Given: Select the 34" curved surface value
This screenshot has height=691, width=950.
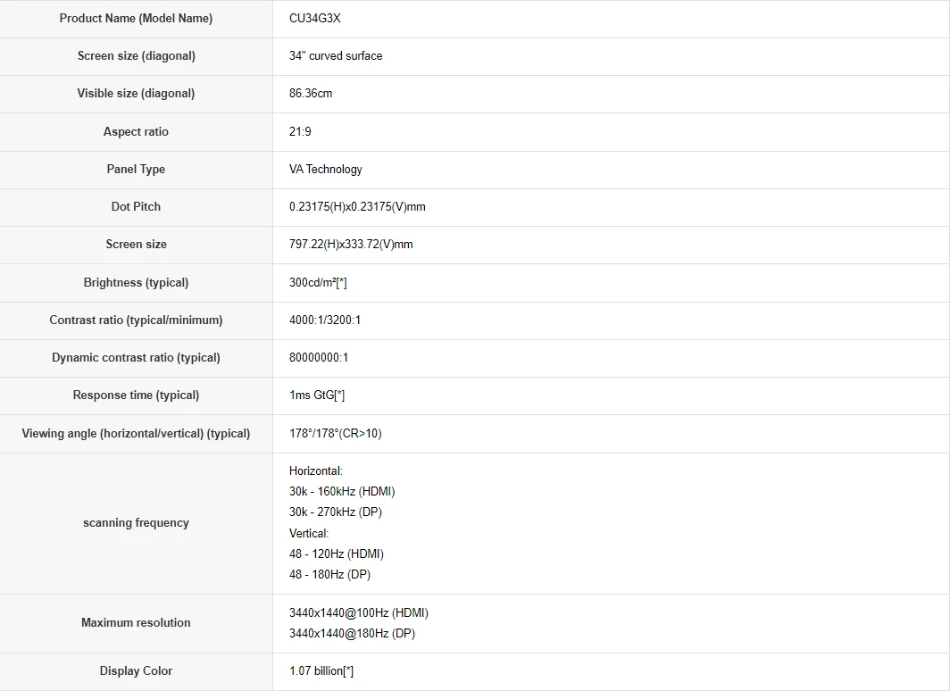Looking at the screenshot, I should pyautogui.click(x=336, y=55).
